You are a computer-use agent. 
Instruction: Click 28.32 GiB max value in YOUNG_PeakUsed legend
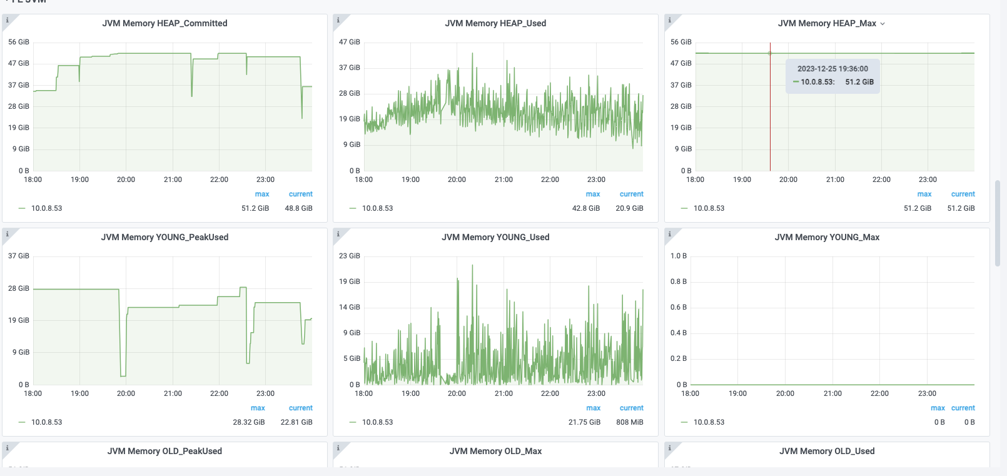249,422
